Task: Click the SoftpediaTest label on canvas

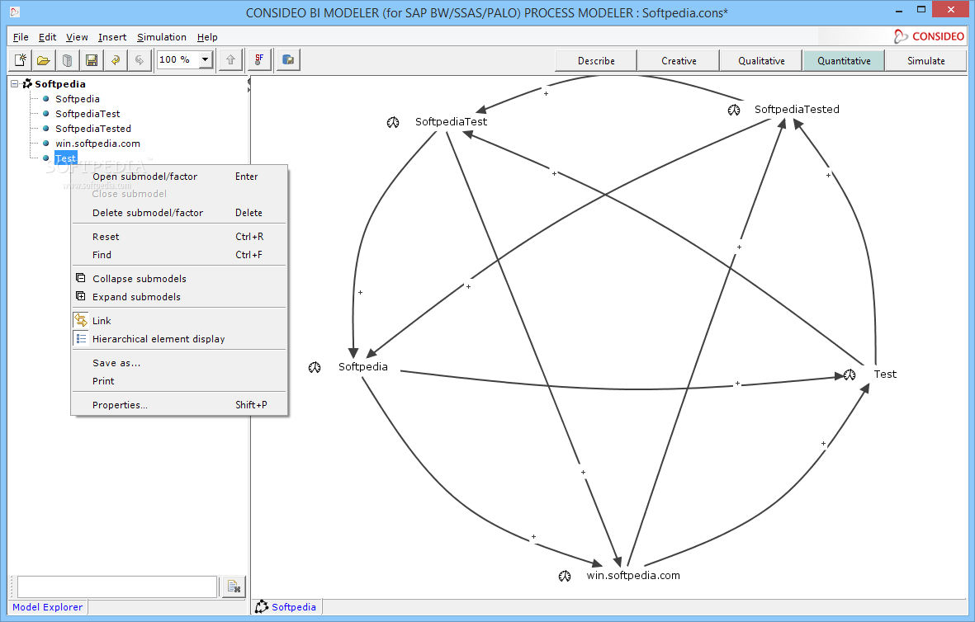Action: click(x=451, y=122)
